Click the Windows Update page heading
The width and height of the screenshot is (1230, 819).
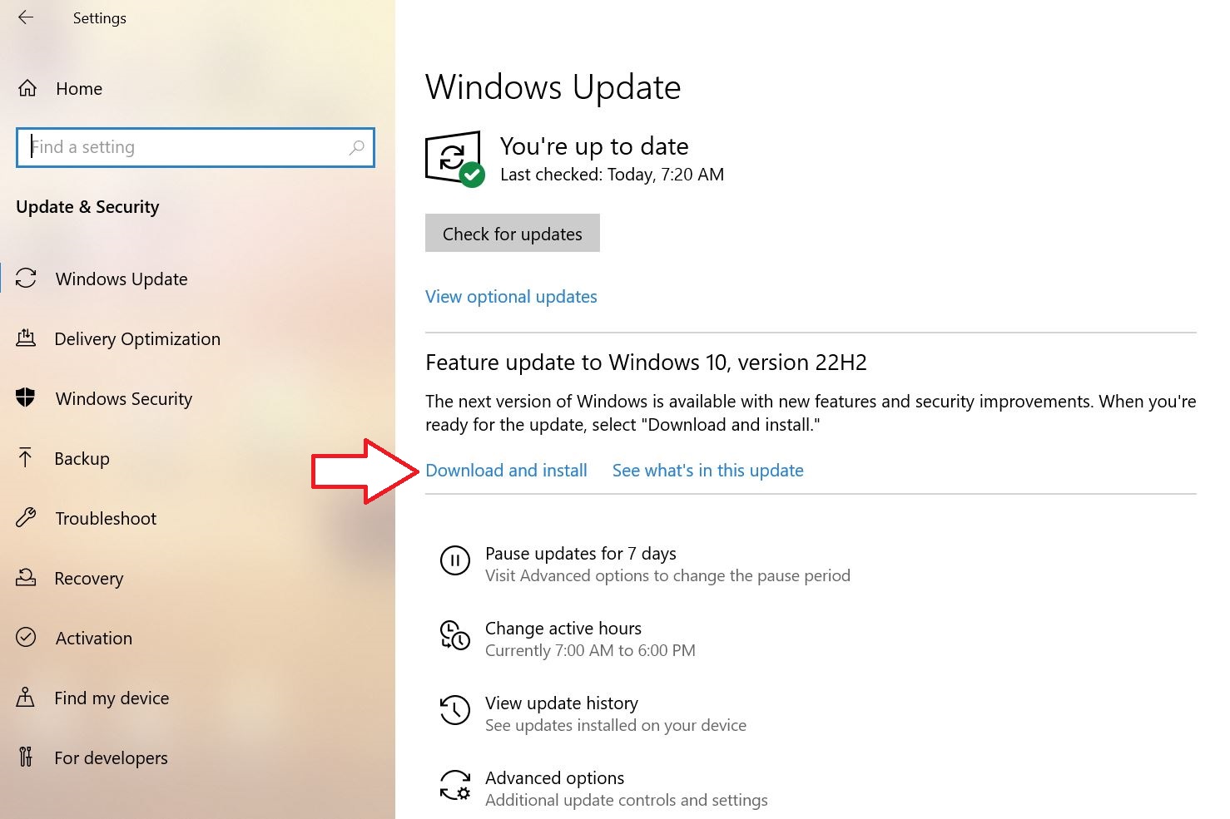pyautogui.click(x=553, y=87)
